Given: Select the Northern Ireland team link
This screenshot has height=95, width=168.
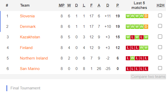Looking at the screenshot, I should click(34, 58).
